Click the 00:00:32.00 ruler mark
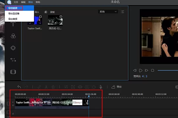Image resolution: width=178 pixels, height=118 pixels. pyautogui.click(x=44, y=94)
